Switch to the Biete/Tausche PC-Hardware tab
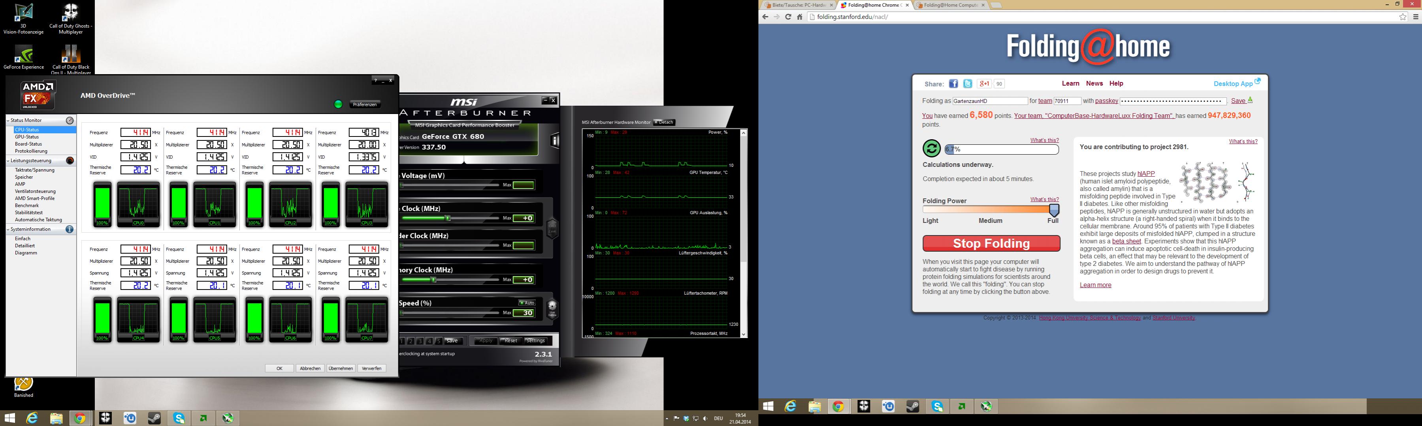 click(x=799, y=5)
